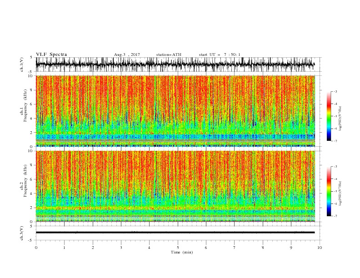
Task: Click the ch.1 spectrogram color bar
Action: tap(329, 116)
